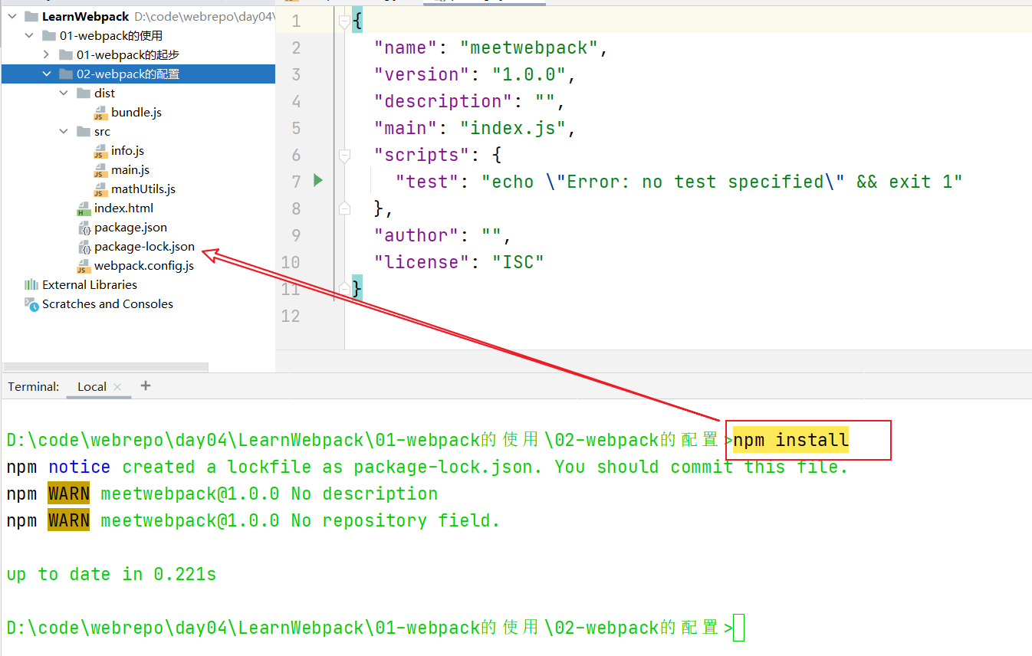Click the fold end marker on line 8
The image size is (1032, 656).
point(344,208)
